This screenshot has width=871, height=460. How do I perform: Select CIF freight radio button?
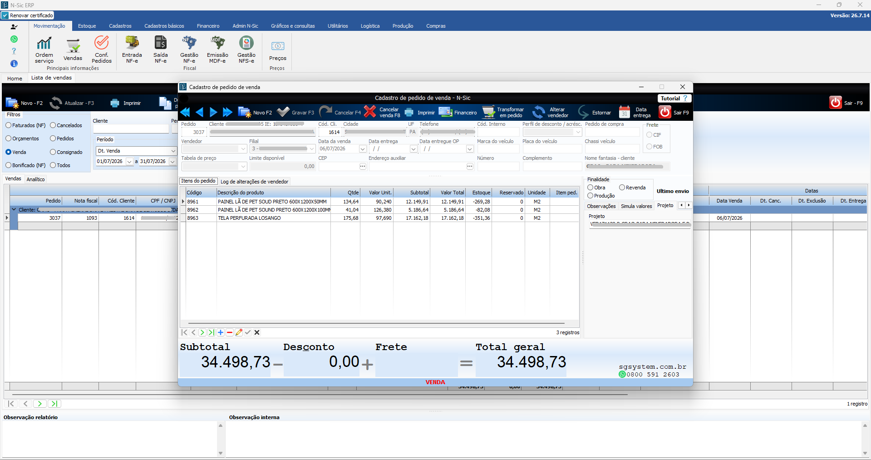click(x=650, y=135)
